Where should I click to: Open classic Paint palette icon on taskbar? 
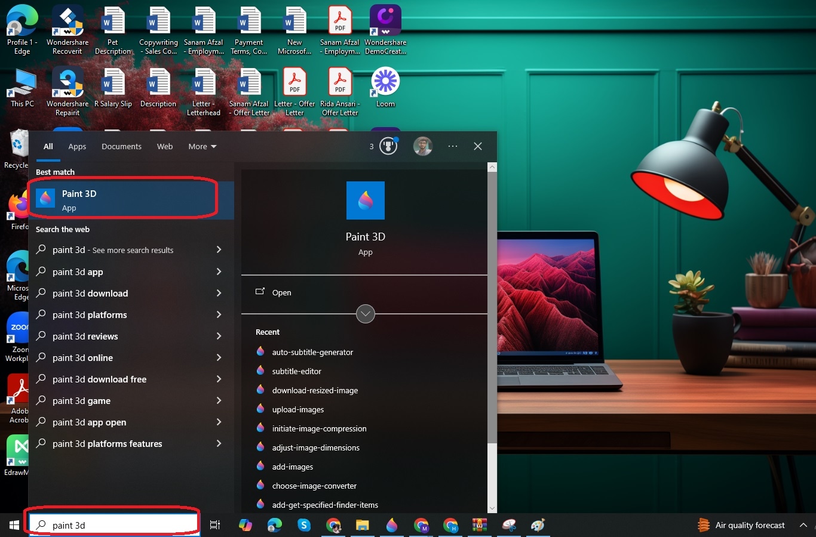pos(538,525)
